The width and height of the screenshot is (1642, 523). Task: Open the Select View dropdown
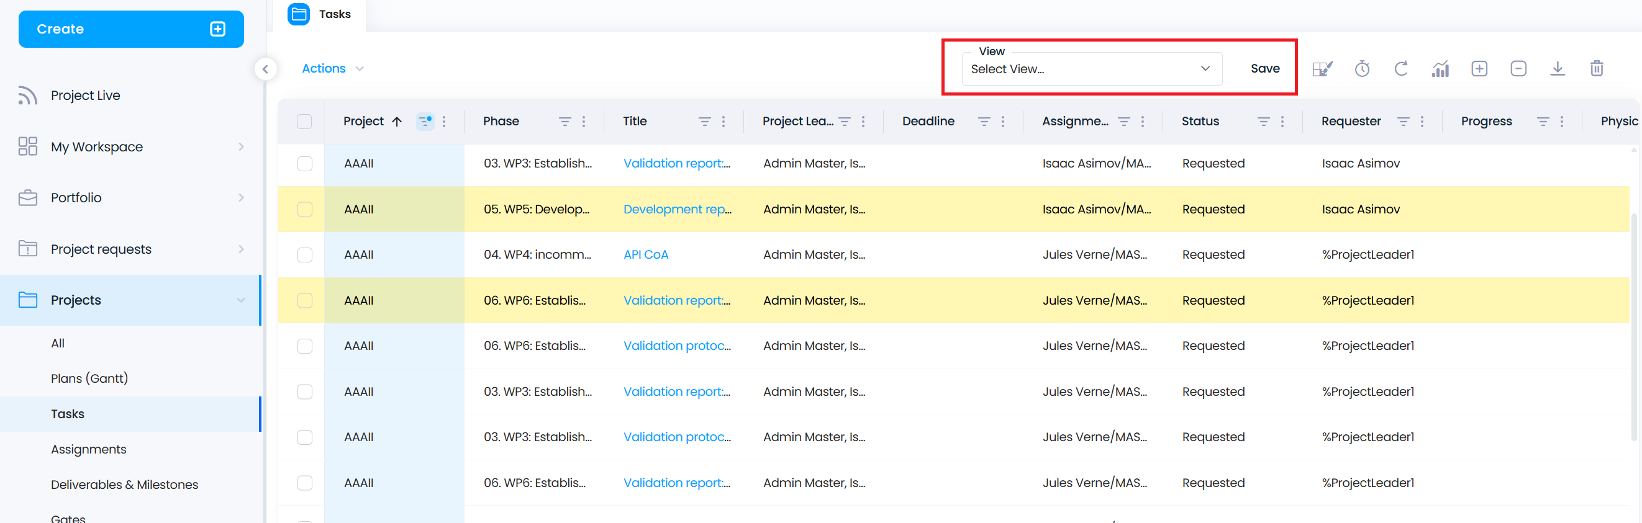[x=1091, y=69]
